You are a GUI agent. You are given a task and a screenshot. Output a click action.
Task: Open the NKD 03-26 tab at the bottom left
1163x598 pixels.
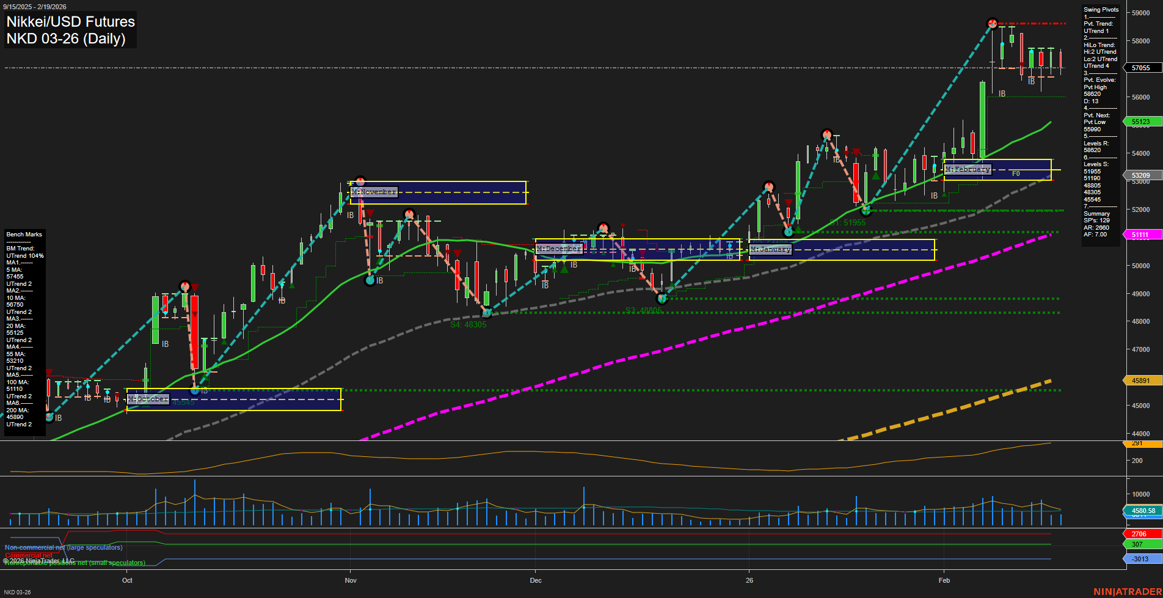click(x=18, y=591)
